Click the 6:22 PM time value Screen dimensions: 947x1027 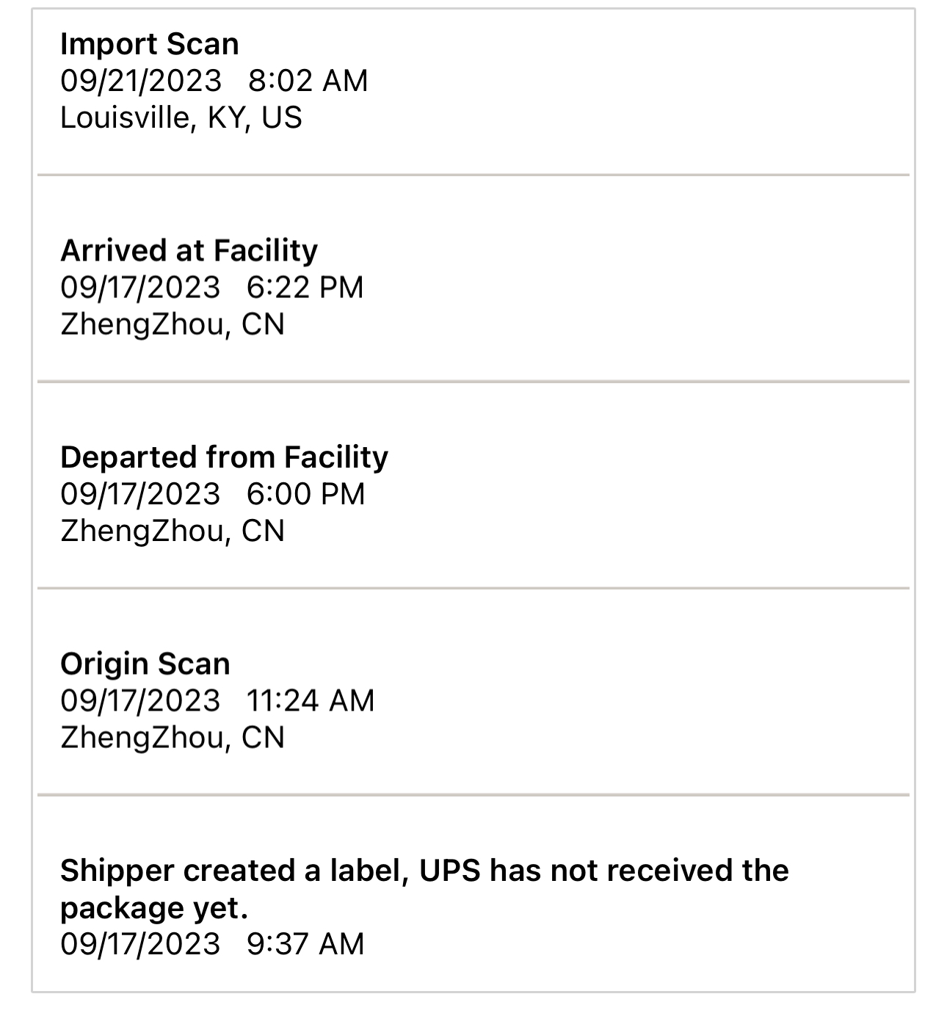pos(305,288)
